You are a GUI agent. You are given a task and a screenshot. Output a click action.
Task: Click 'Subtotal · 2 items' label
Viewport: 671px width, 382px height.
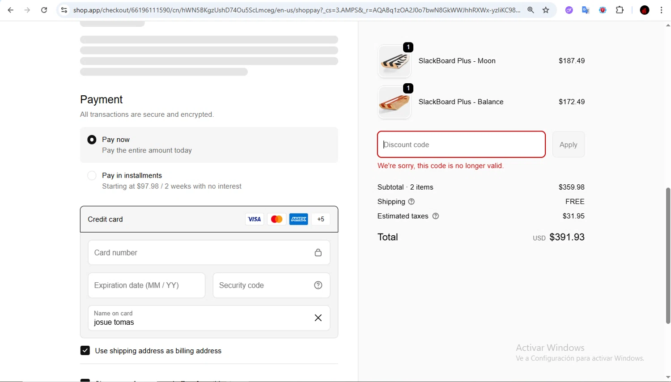(405, 187)
